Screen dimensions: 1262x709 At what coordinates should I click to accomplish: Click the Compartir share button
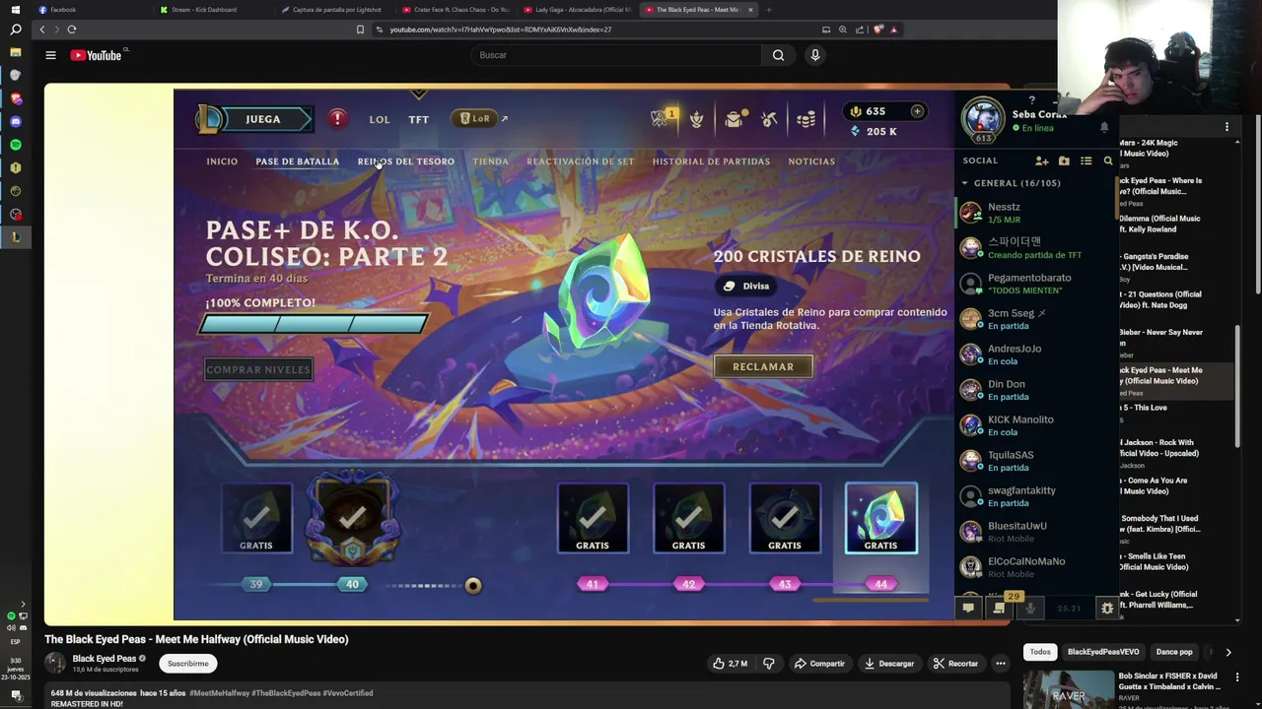coord(819,664)
